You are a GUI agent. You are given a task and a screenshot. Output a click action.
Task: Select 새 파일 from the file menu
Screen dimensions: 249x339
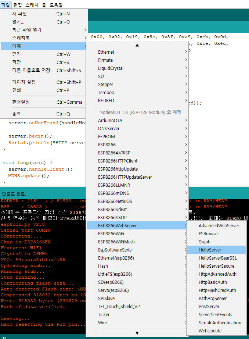pos(44,14)
